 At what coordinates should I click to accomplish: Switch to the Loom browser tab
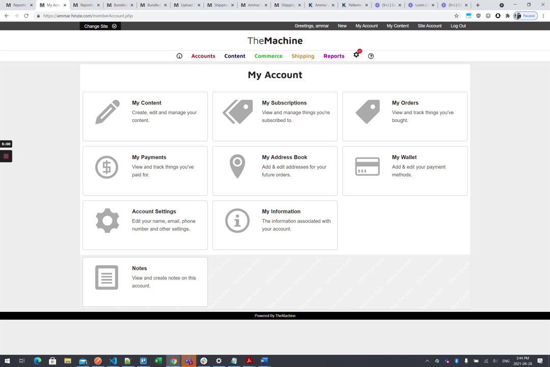tap(421, 5)
